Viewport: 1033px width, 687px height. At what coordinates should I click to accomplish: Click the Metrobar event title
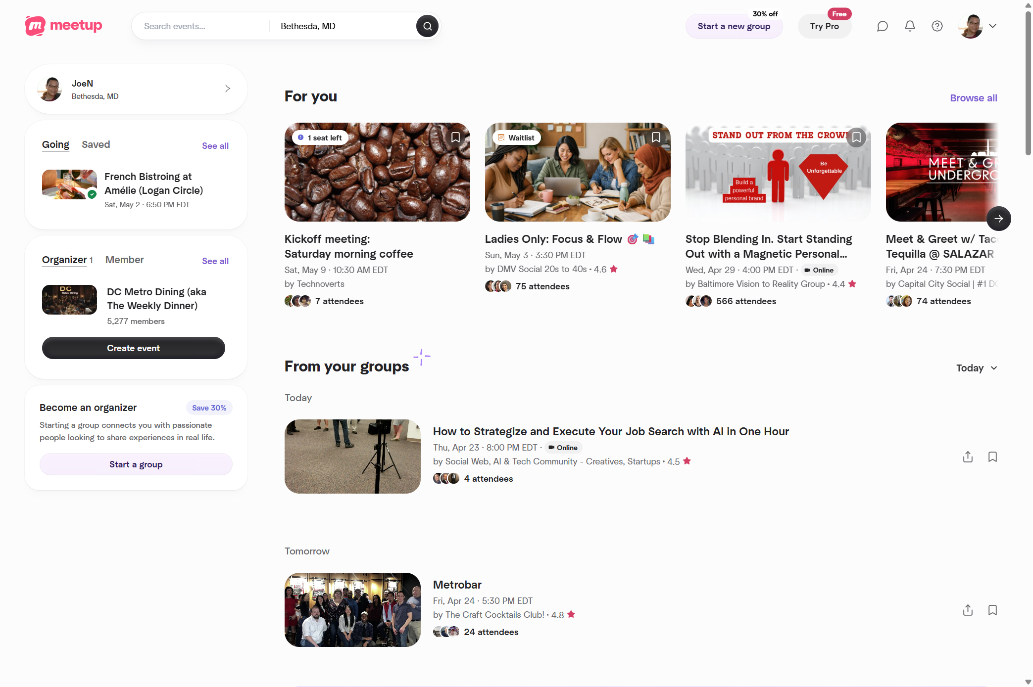click(457, 585)
